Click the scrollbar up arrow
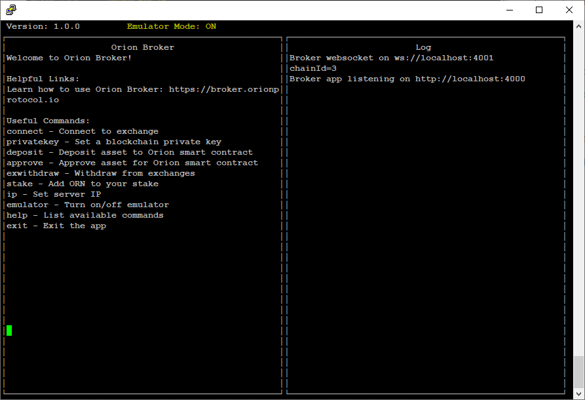This screenshot has width=585, height=400. (578, 26)
